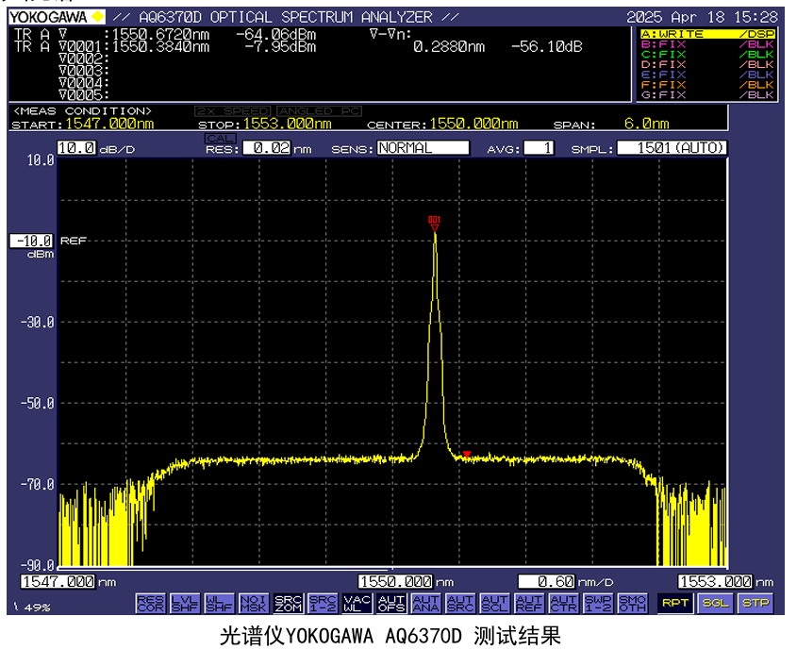797x650 pixels.
Task: Run a single sweep with SGL
Action: (715, 603)
